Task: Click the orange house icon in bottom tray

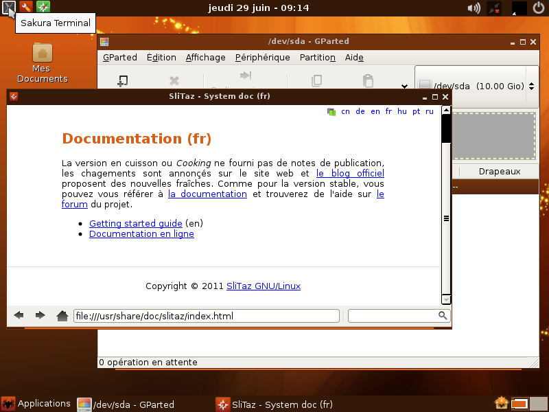Action: 501,404
